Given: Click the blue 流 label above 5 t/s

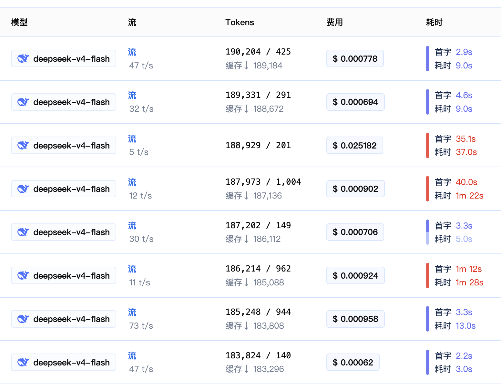Looking at the screenshot, I should (132, 139).
